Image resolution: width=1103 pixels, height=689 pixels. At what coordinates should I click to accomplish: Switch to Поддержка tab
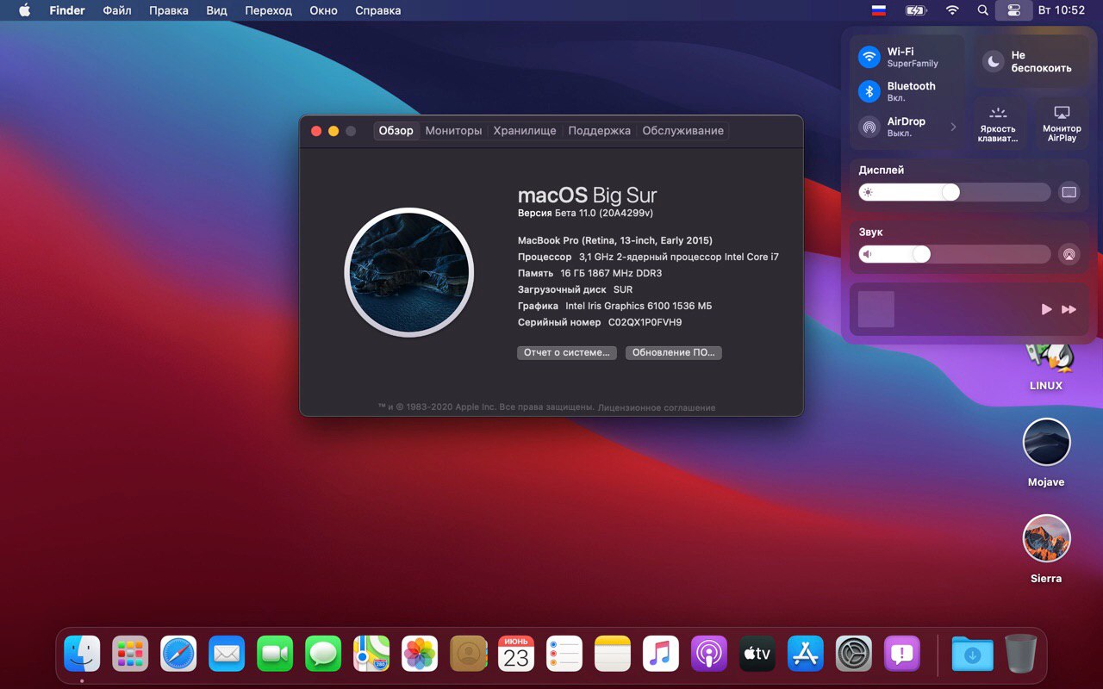(600, 131)
